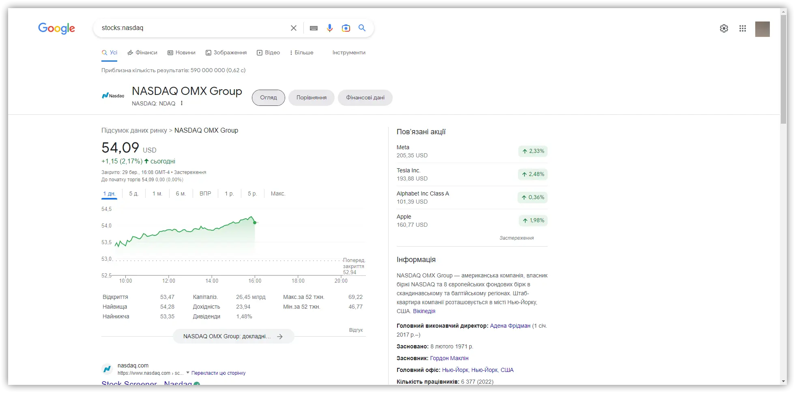The width and height of the screenshot is (795, 393).
Task: Click the Google logo
Action: (x=56, y=28)
